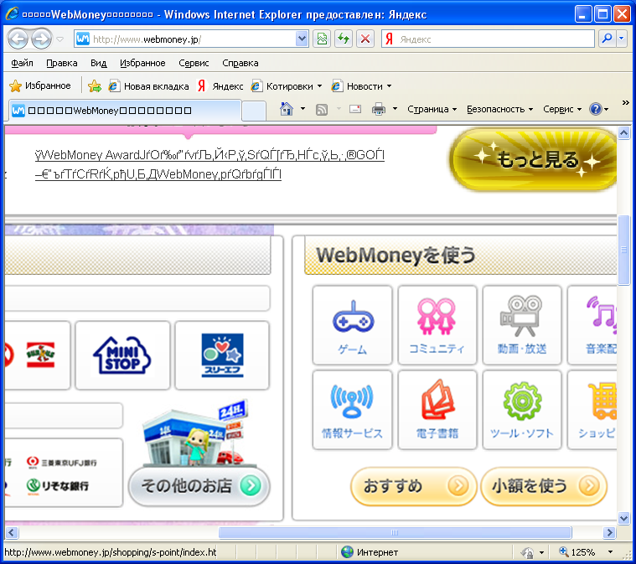636x564 pixels.
Task: Show more command bar items chevron
Action: click(625, 102)
